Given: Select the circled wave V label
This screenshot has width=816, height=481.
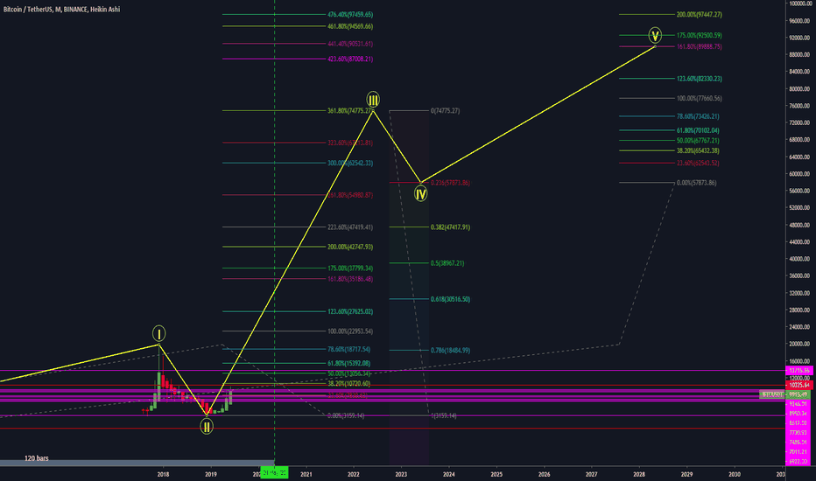Looking at the screenshot, I should pyautogui.click(x=655, y=35).
